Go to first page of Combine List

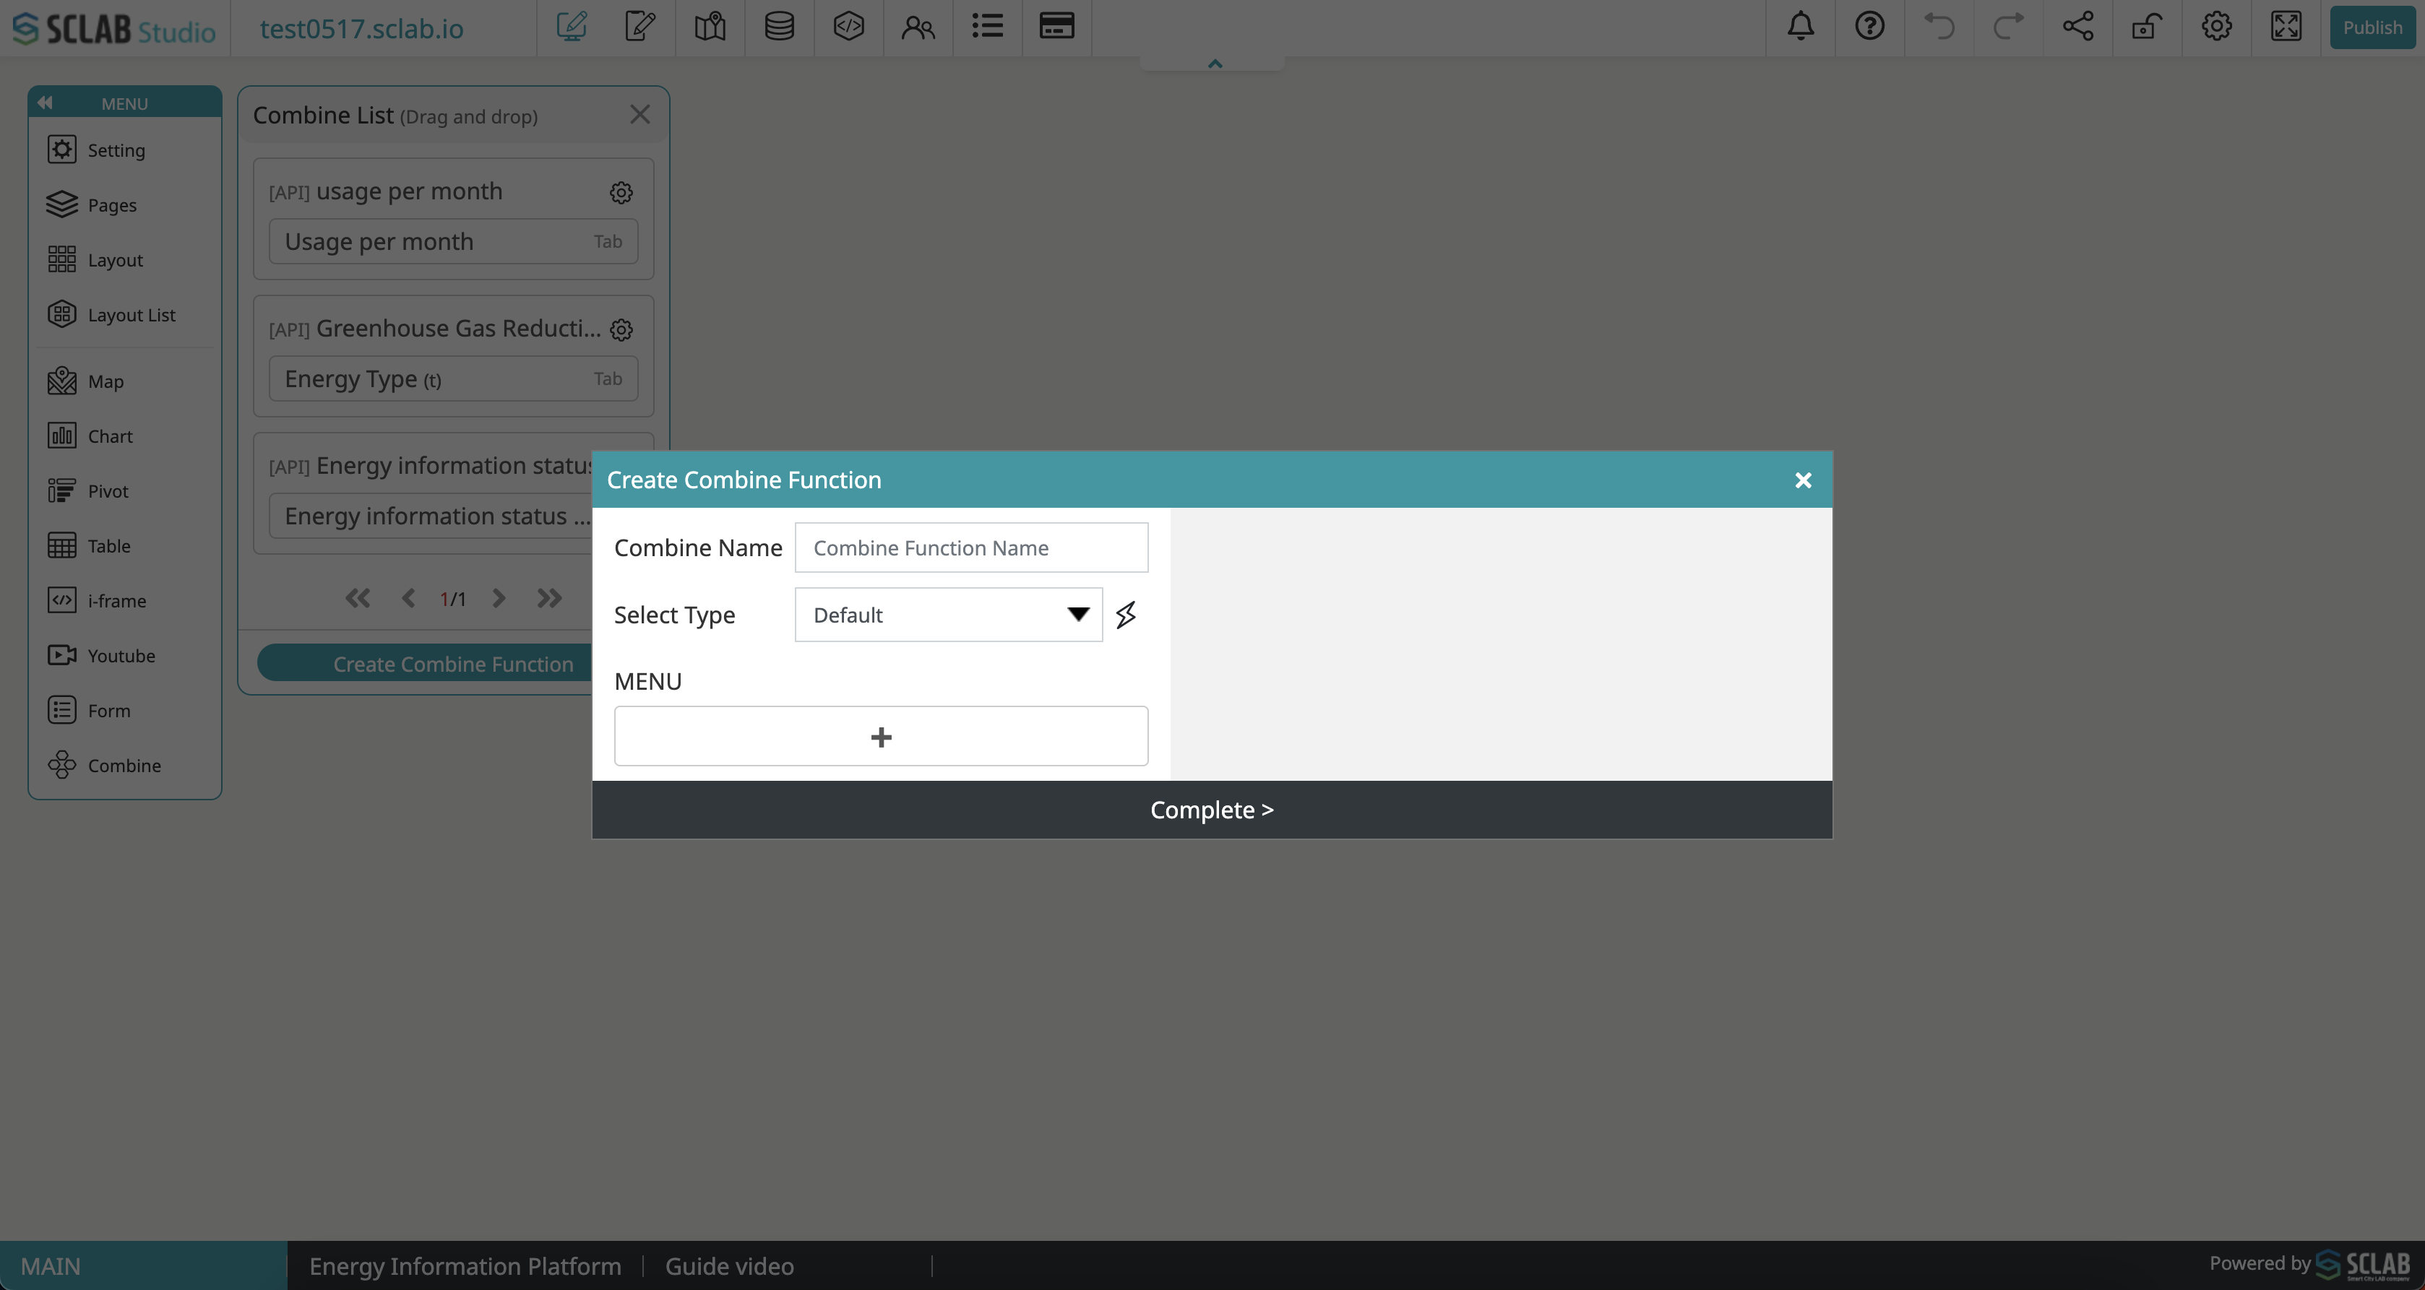358,599
